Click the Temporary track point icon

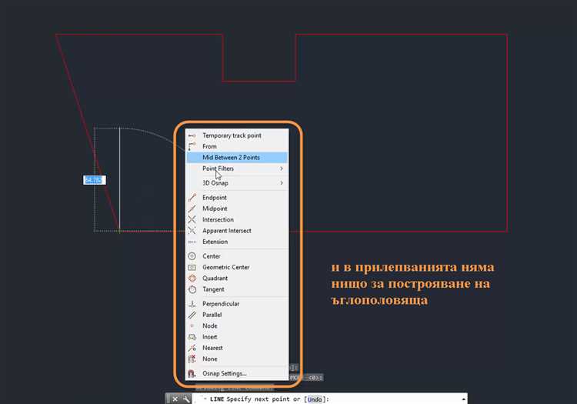[x=192, y=135]
